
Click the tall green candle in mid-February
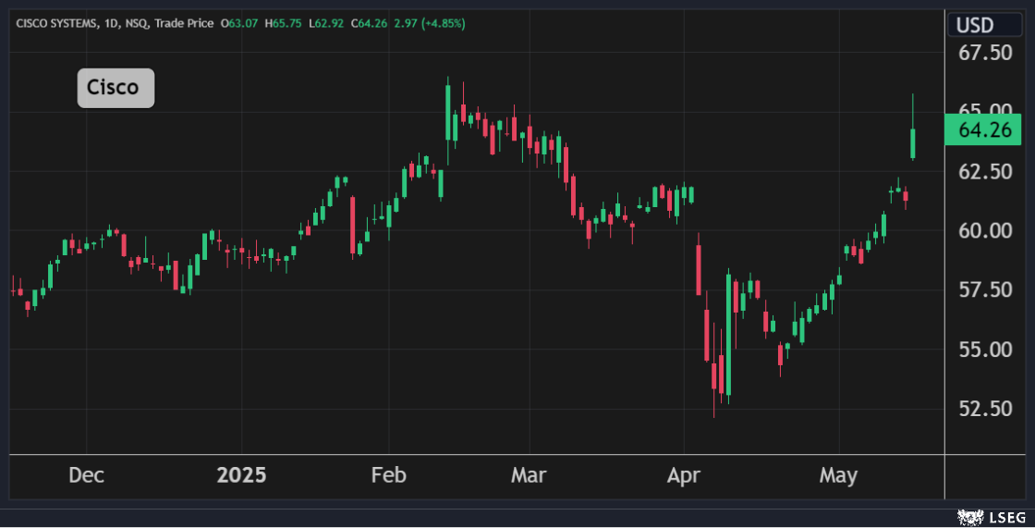tap(448, 113)
